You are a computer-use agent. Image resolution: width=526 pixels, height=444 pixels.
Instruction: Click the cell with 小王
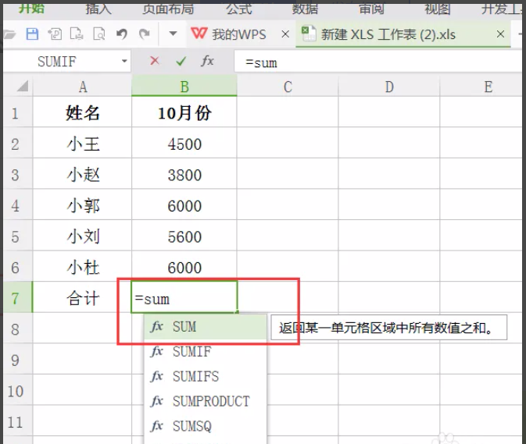[83, 144]
